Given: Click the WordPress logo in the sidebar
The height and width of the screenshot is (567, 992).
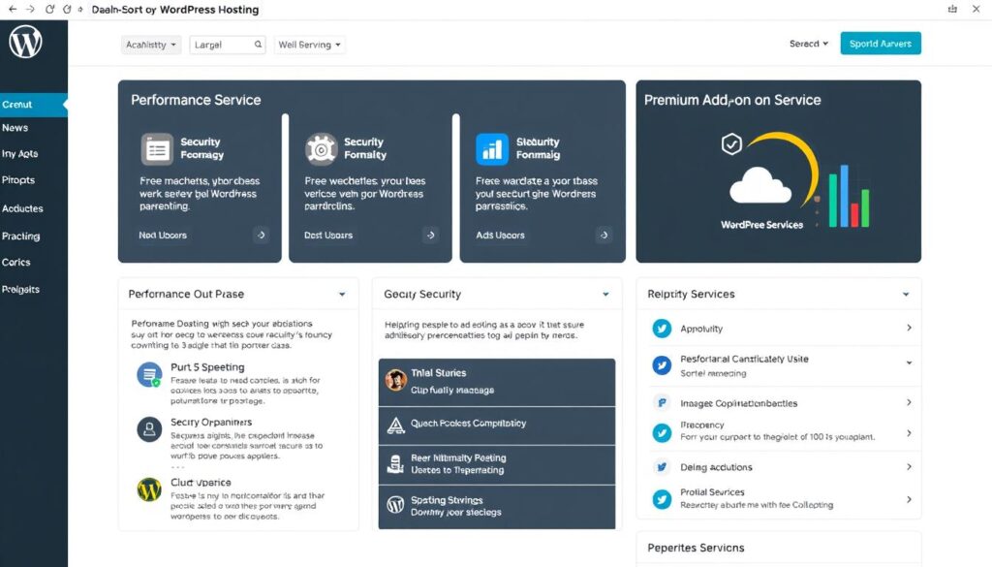Looking at the screenshot, I should pyautogui.click(x=25, y=43).
